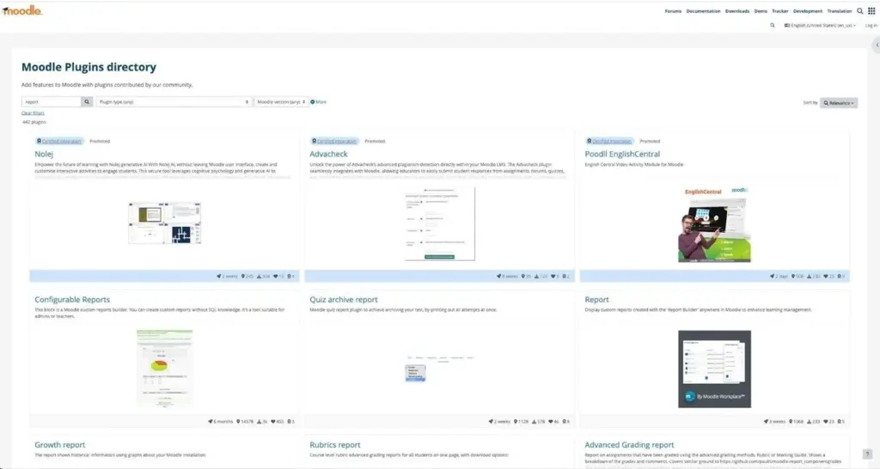Click the Advacheck screenshot thumbnail
This screenshot has height=469, width=880.
click(x=439, y=224)
